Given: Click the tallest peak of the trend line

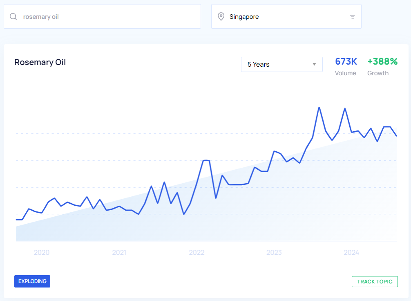Looking at the screenshot, I should click(319, 108).
